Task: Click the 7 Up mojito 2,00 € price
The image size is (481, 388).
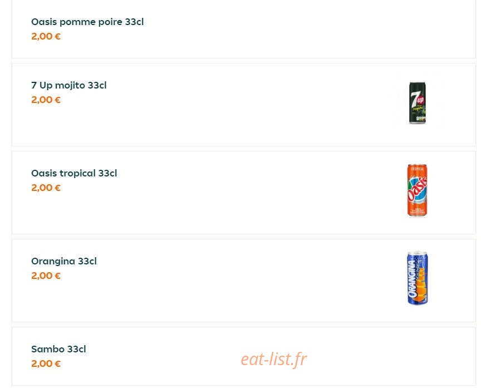Action: (x=46, y=100)
